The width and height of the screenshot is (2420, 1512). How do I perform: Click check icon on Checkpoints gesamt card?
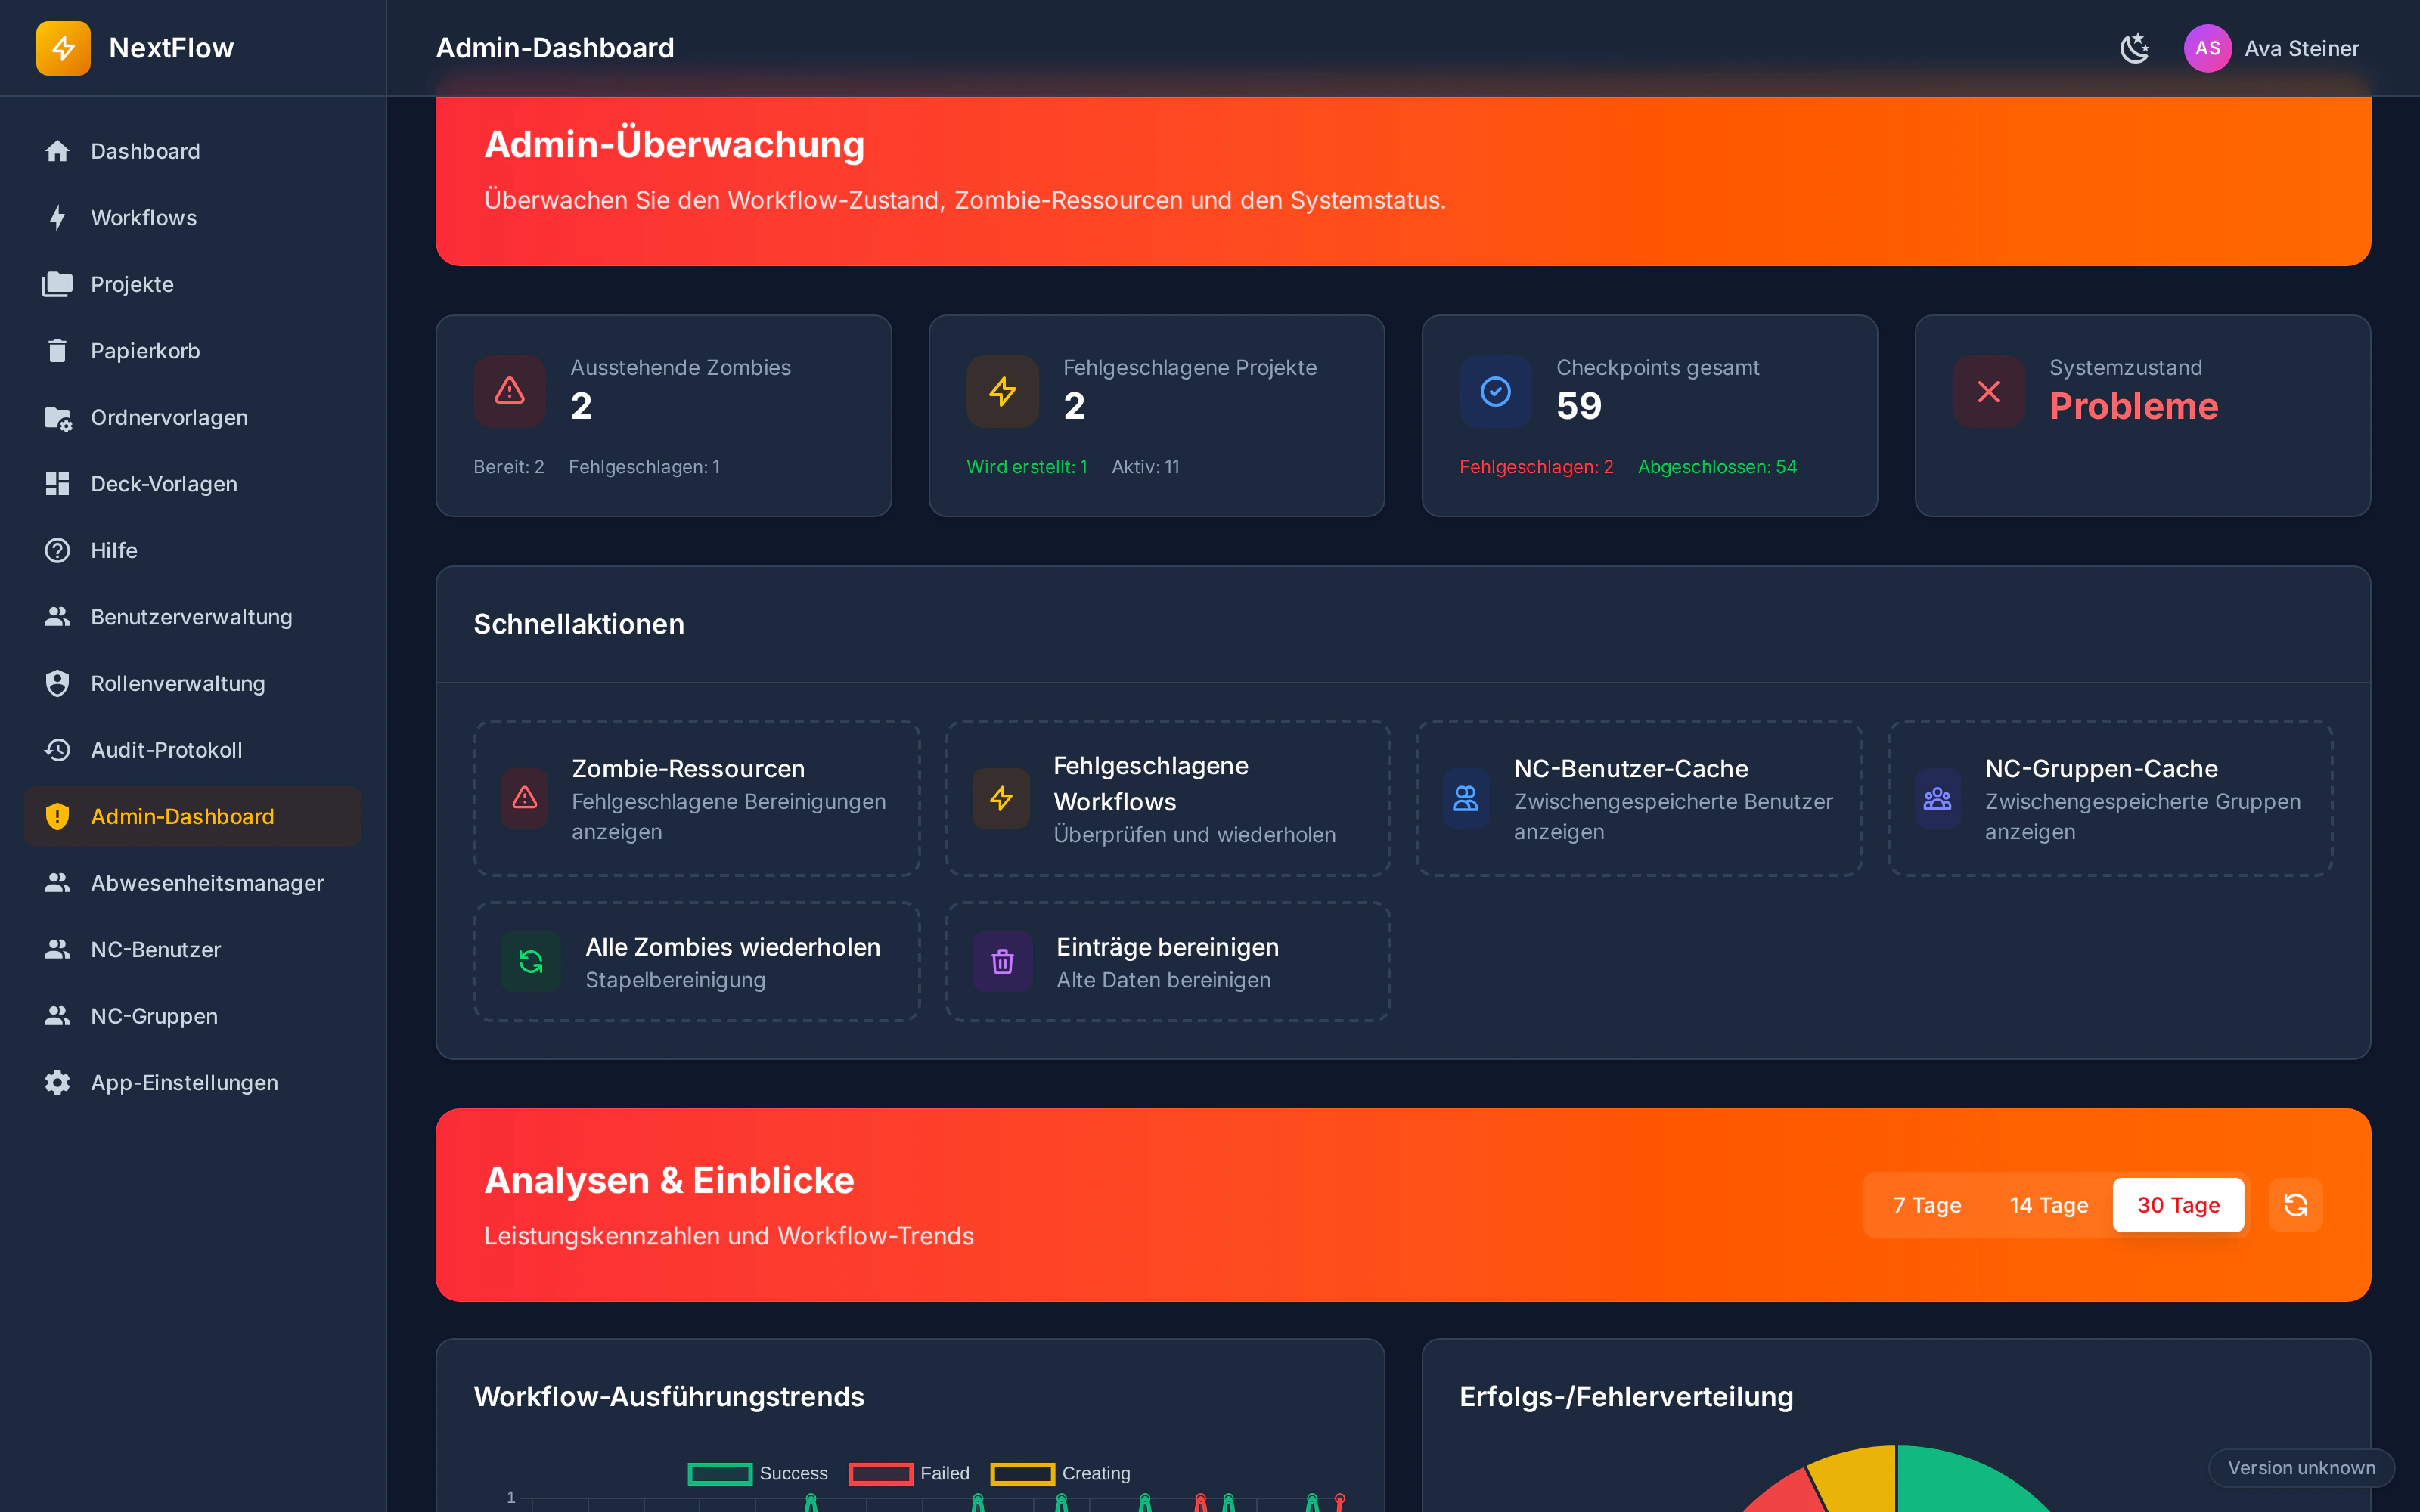point(1496,391)
